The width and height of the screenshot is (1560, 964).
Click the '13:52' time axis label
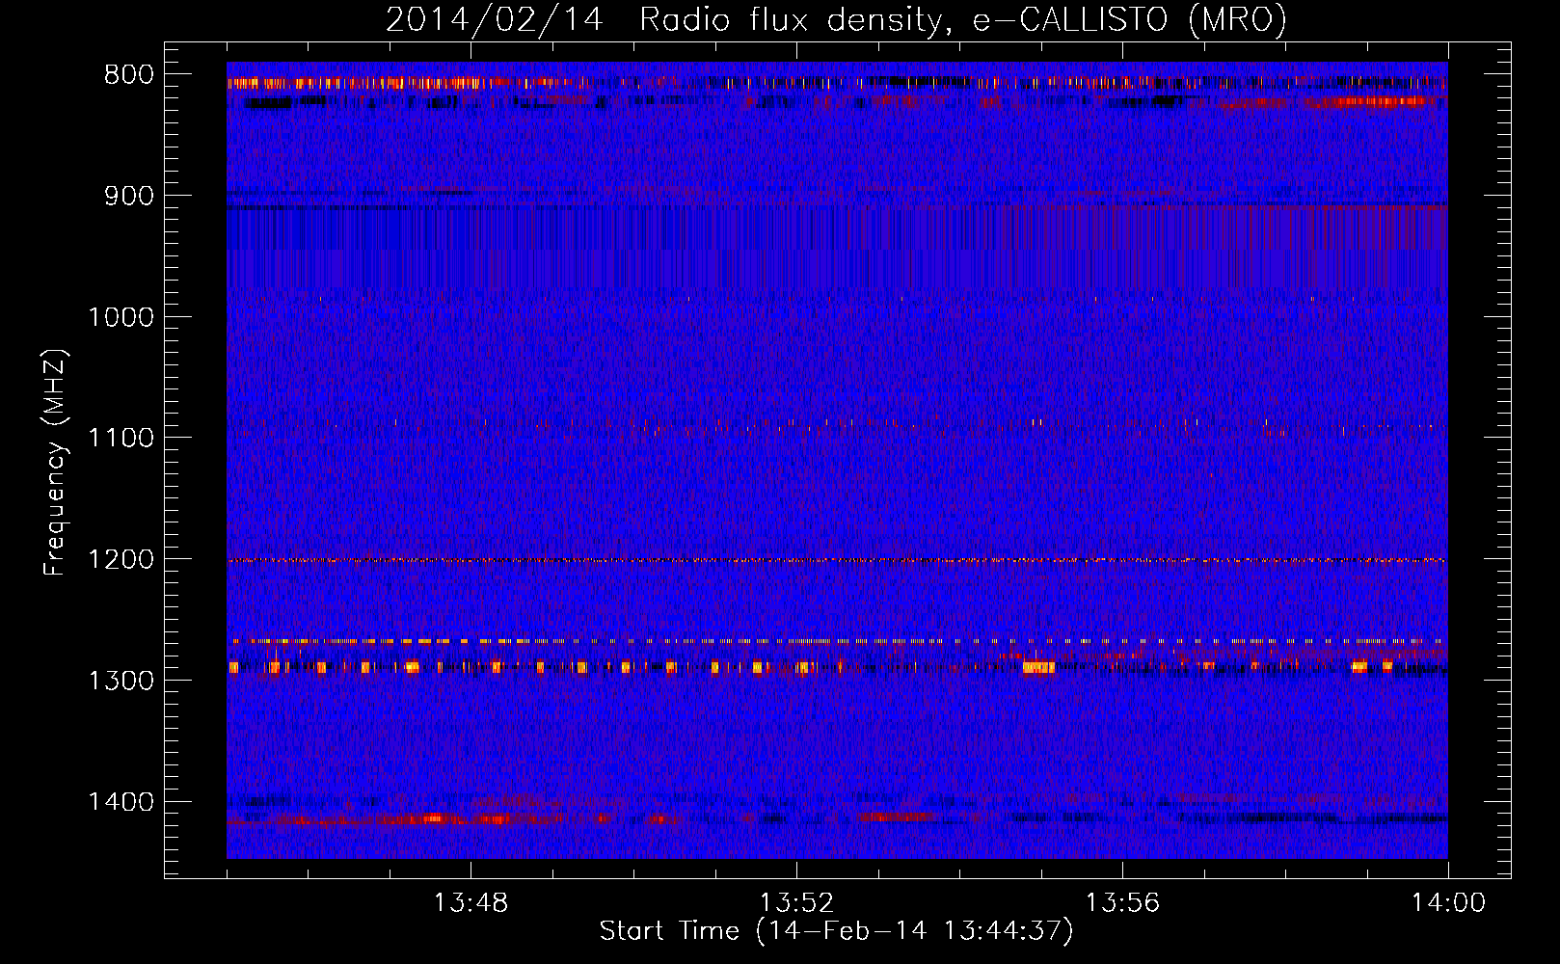click(x=796, y=903)
